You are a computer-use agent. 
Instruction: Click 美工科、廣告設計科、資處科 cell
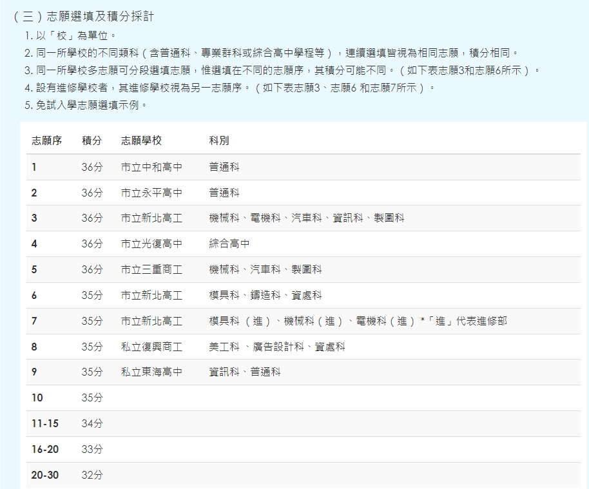[277, 347]
